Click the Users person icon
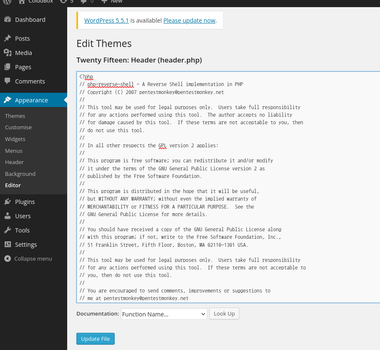The image size is (380, 350). [8, 216]
